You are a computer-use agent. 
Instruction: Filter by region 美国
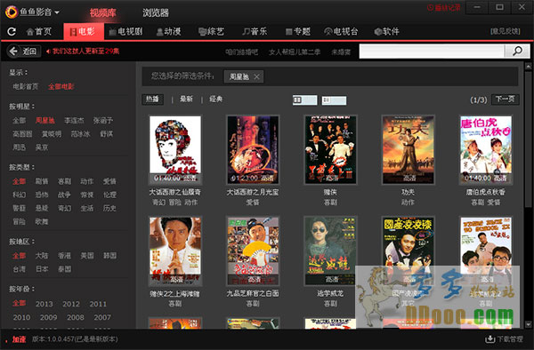click(x=87, y=256)
